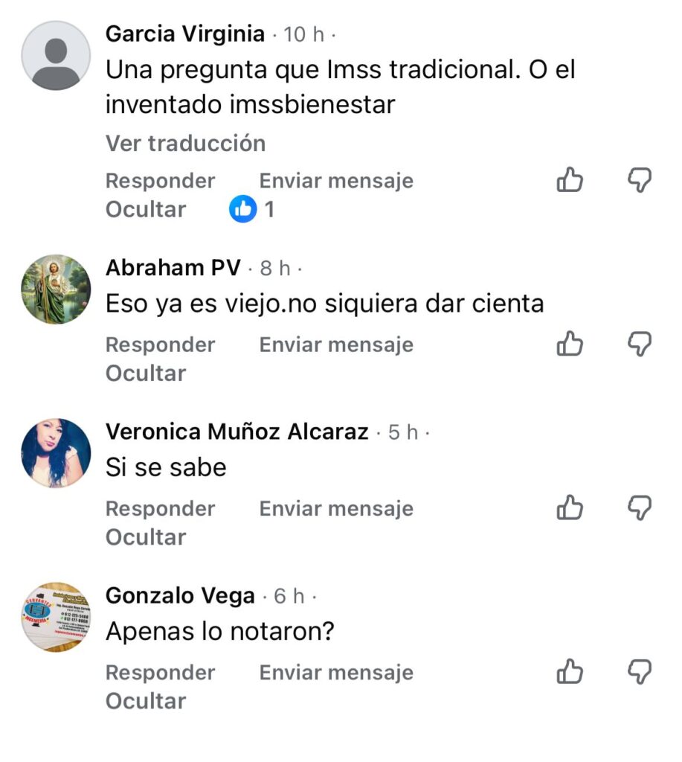Like Garcia Virginia's comment with thumbs up

pos(570,180)
